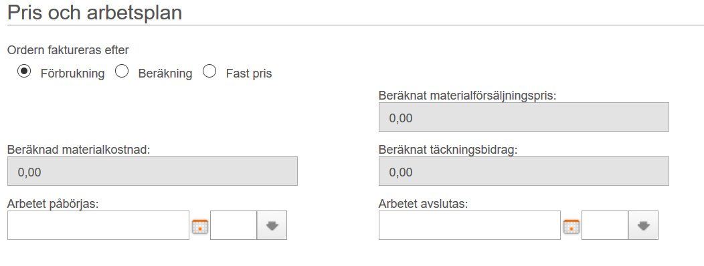Viewport: 704px width, 266px height.
Task: Focus the end time box beside avslutas calendar
Action: click(605, 225)
